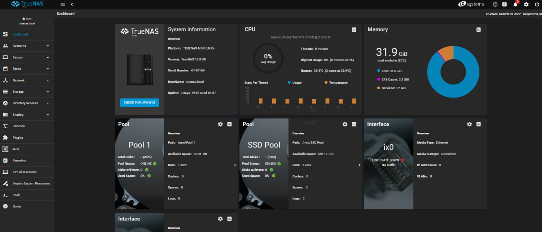
Task: Click the LINK STATE DOWN status
Action: tap(388, 160)
